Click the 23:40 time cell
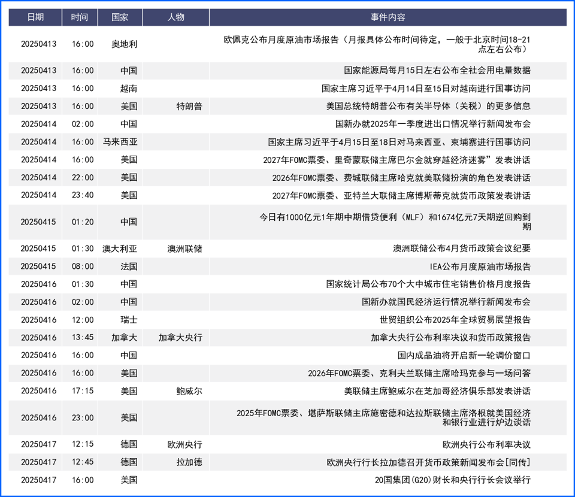 click(83, 195)
